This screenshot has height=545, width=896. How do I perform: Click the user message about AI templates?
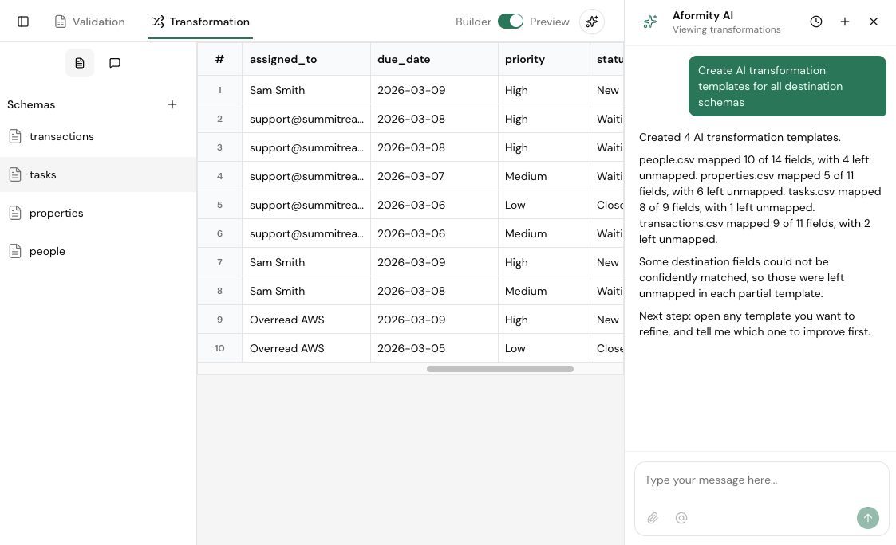click(787, 86)
